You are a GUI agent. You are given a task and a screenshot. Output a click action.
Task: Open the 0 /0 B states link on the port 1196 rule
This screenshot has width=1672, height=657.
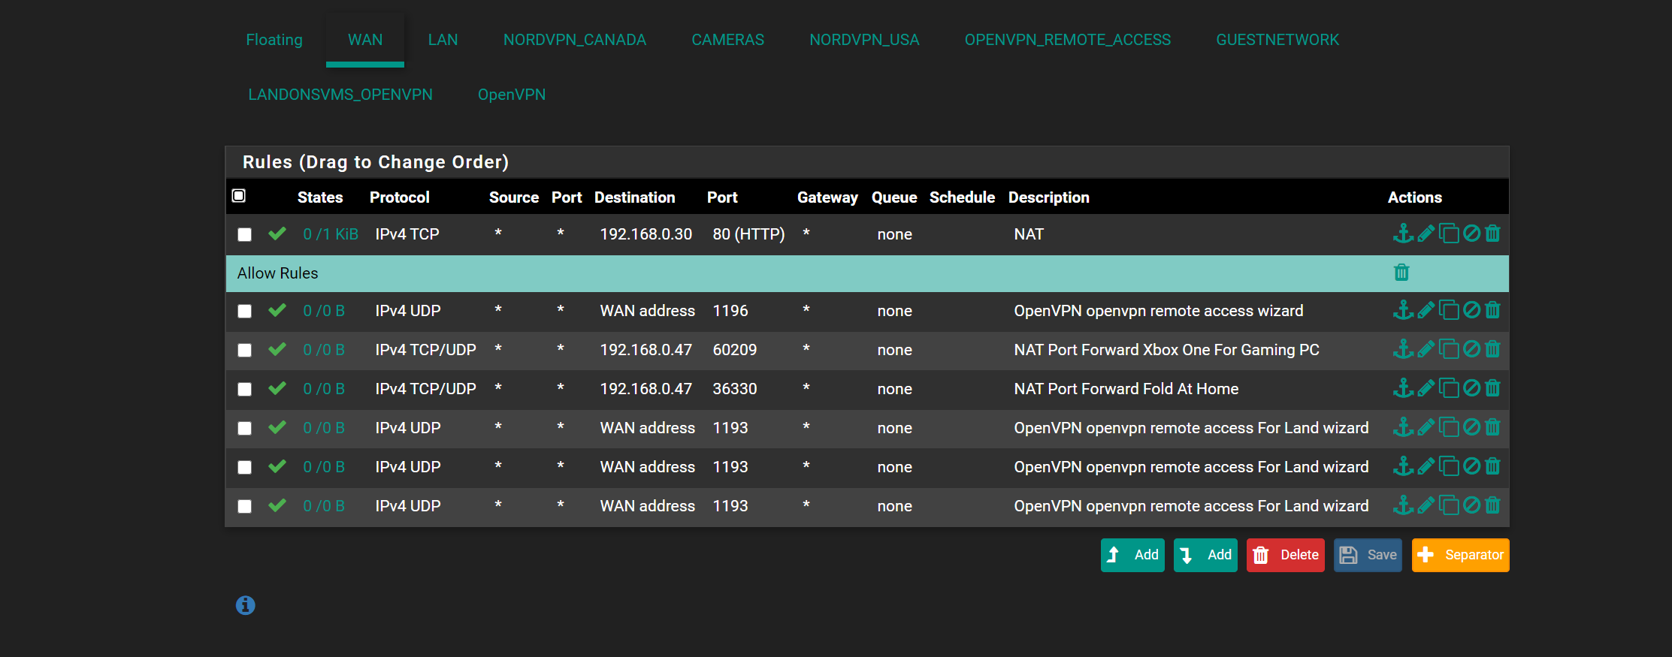324,311
